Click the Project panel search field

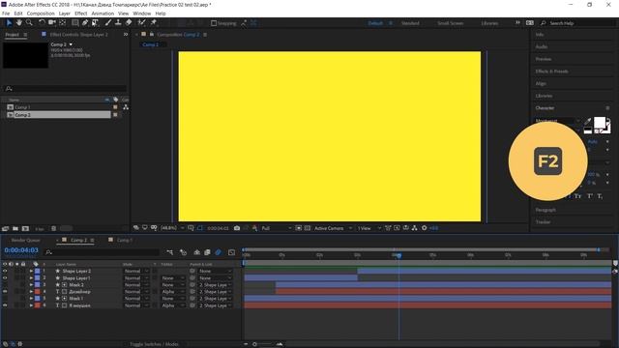pyautogui.click(x=65, y=88)
